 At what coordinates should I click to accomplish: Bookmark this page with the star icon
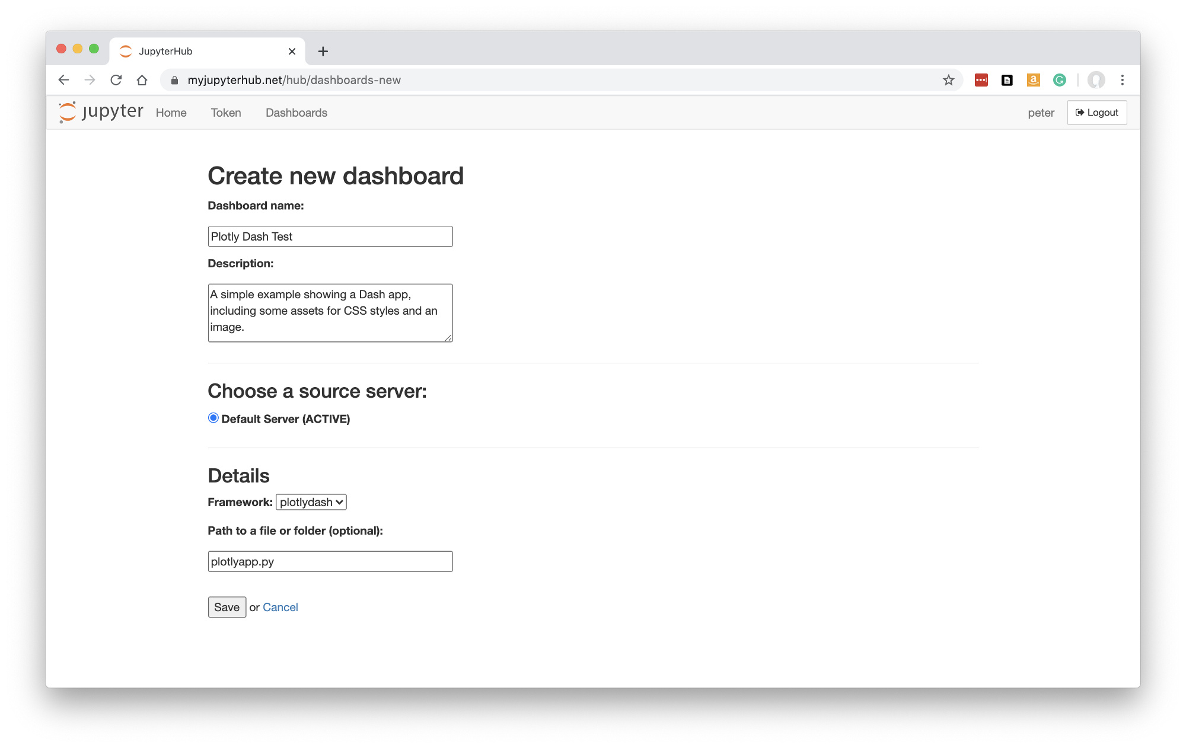(x=949, y=80)
